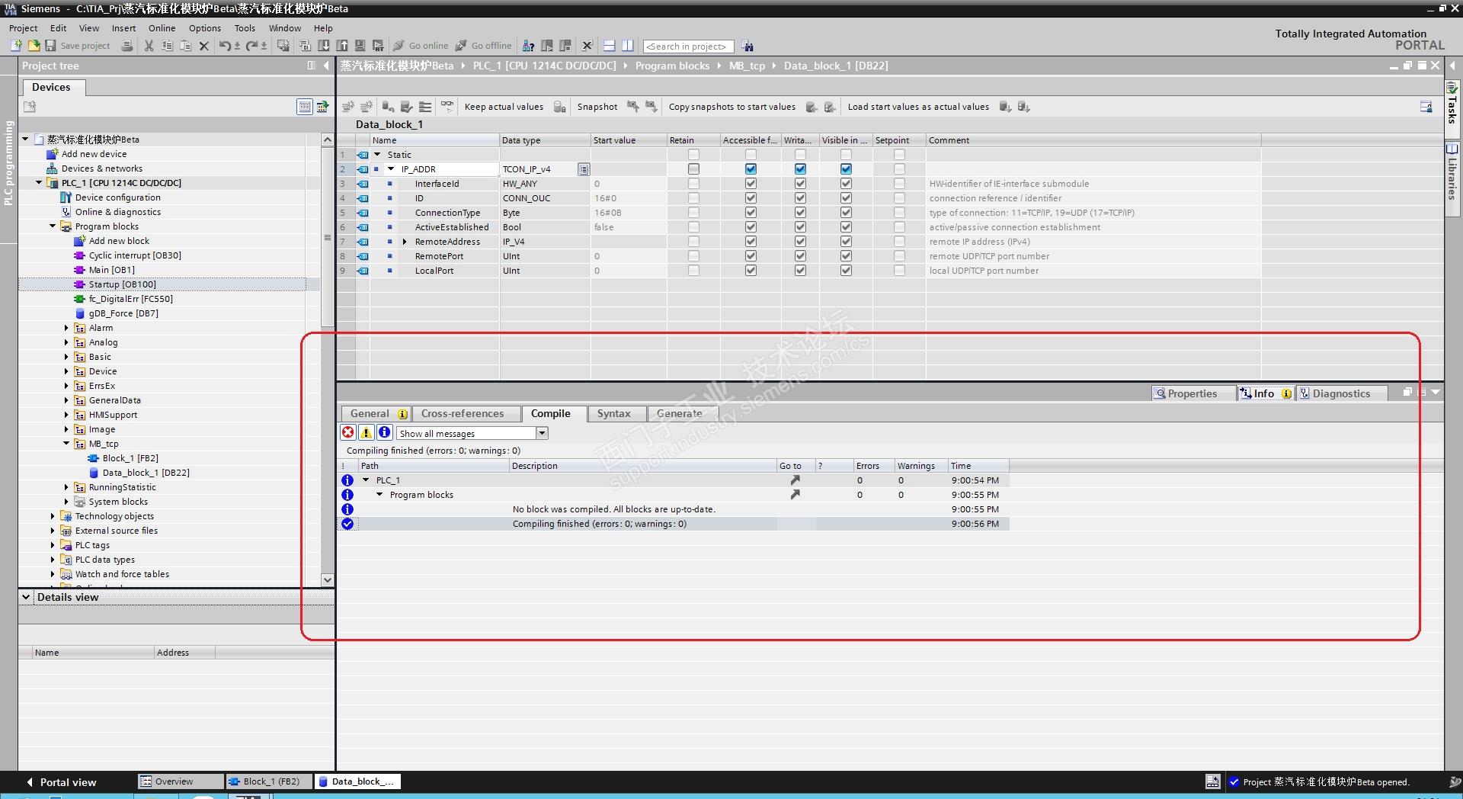Toggle Visible in HMI checkbox for IP_ADDR
This screenshot has height=799, width=1463.
coord(846,168)
